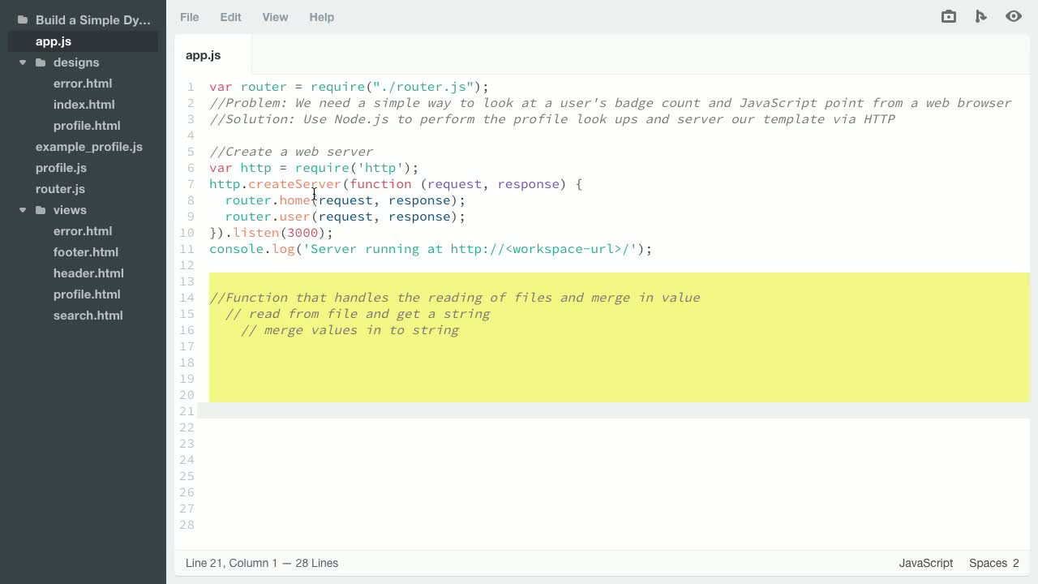The height and width of the screenshot is (584, 1038).
Task: Collapse the designs folder
Action: click(x=22, y=62)
